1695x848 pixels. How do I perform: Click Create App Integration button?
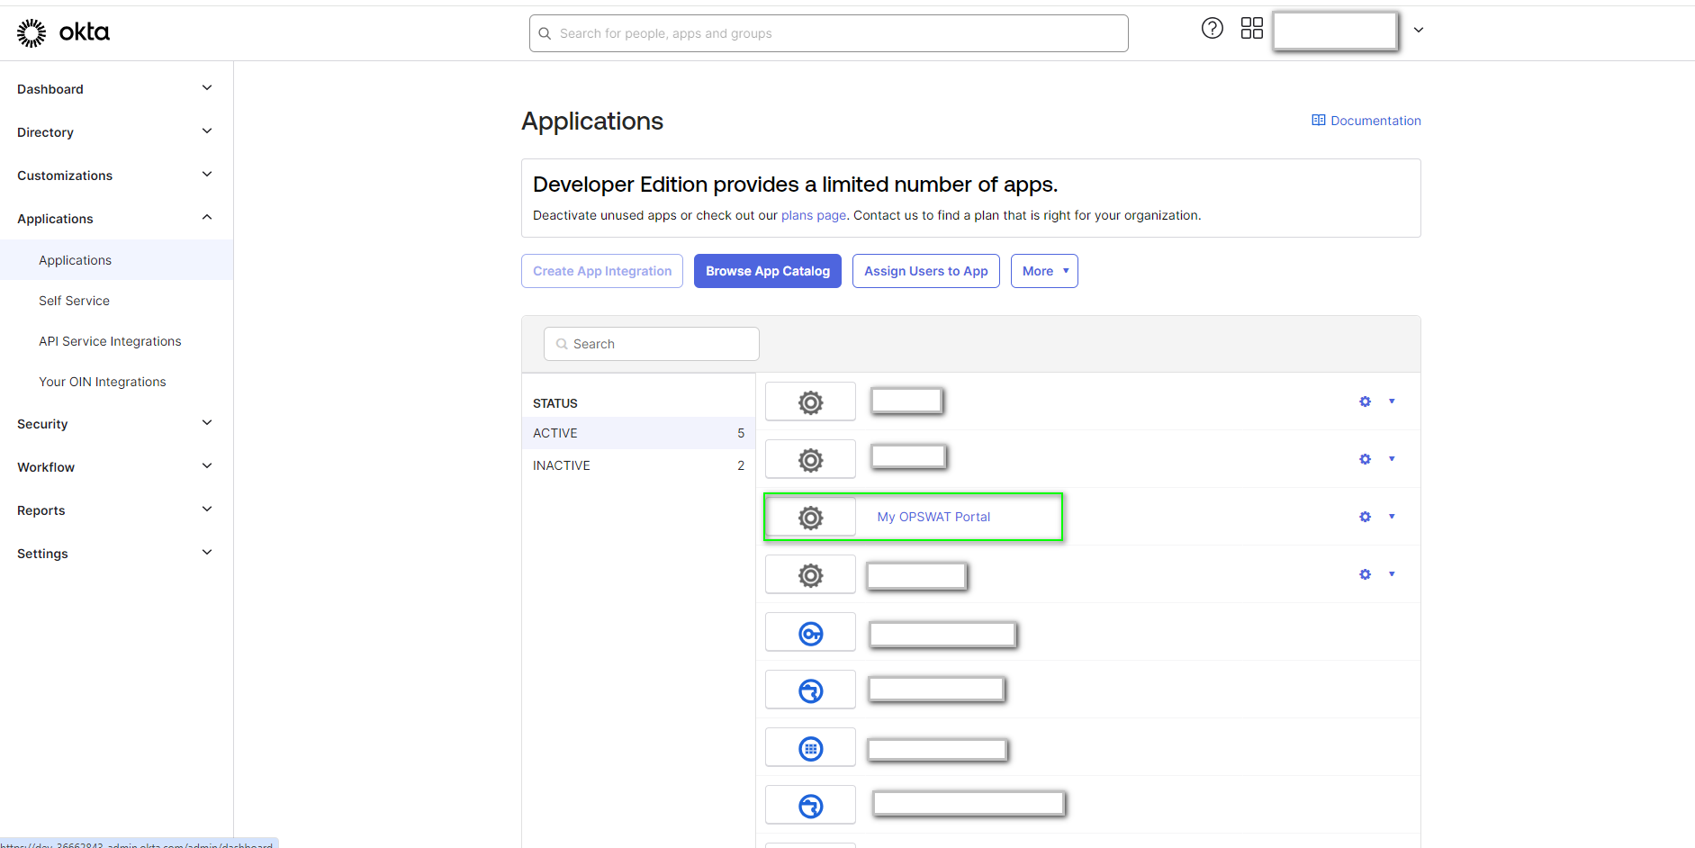point(602,271)
